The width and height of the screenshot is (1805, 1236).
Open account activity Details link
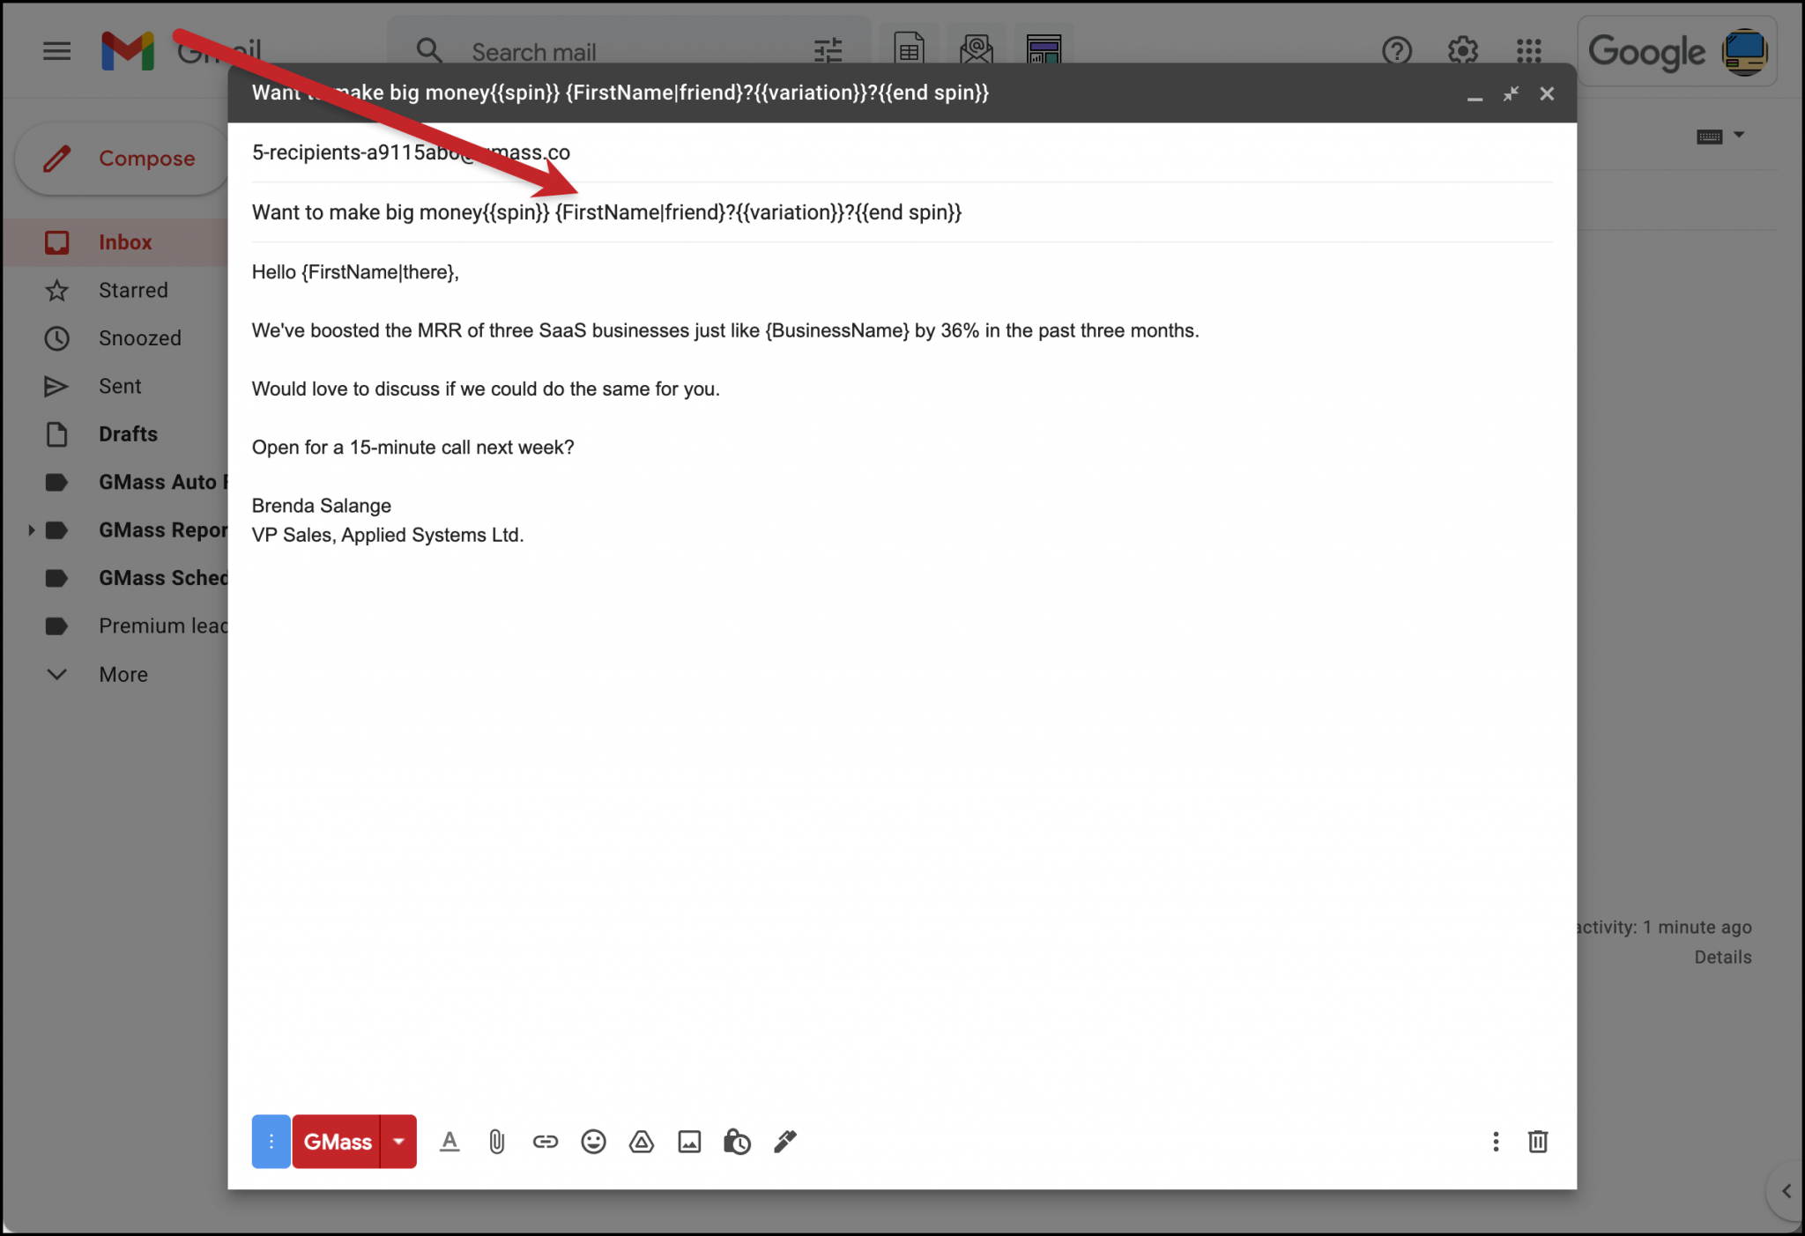click(1721, 957)
